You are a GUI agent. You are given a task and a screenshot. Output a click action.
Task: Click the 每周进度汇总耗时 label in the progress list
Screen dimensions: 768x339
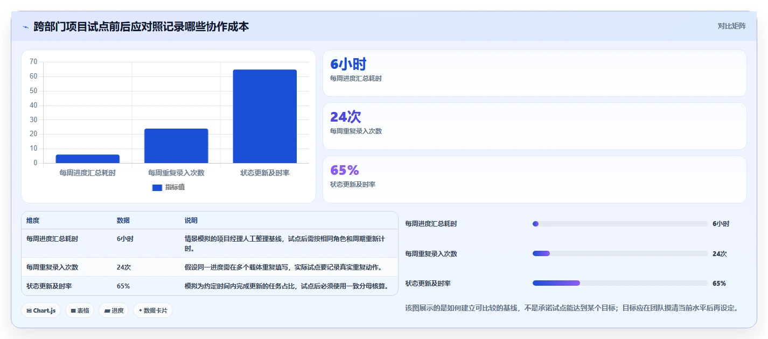coord(431,224)
